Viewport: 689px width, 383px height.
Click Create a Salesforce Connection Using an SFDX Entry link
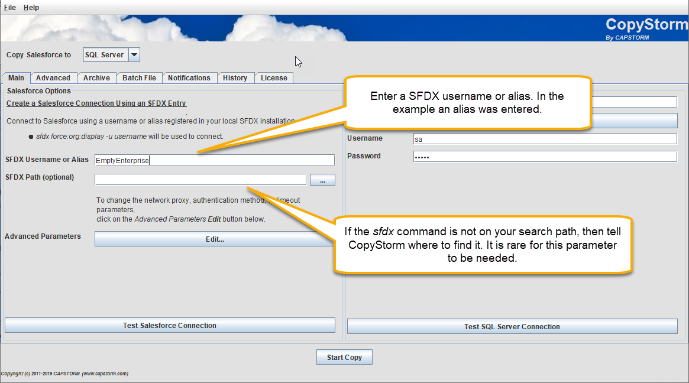click(x=96, y=103)
